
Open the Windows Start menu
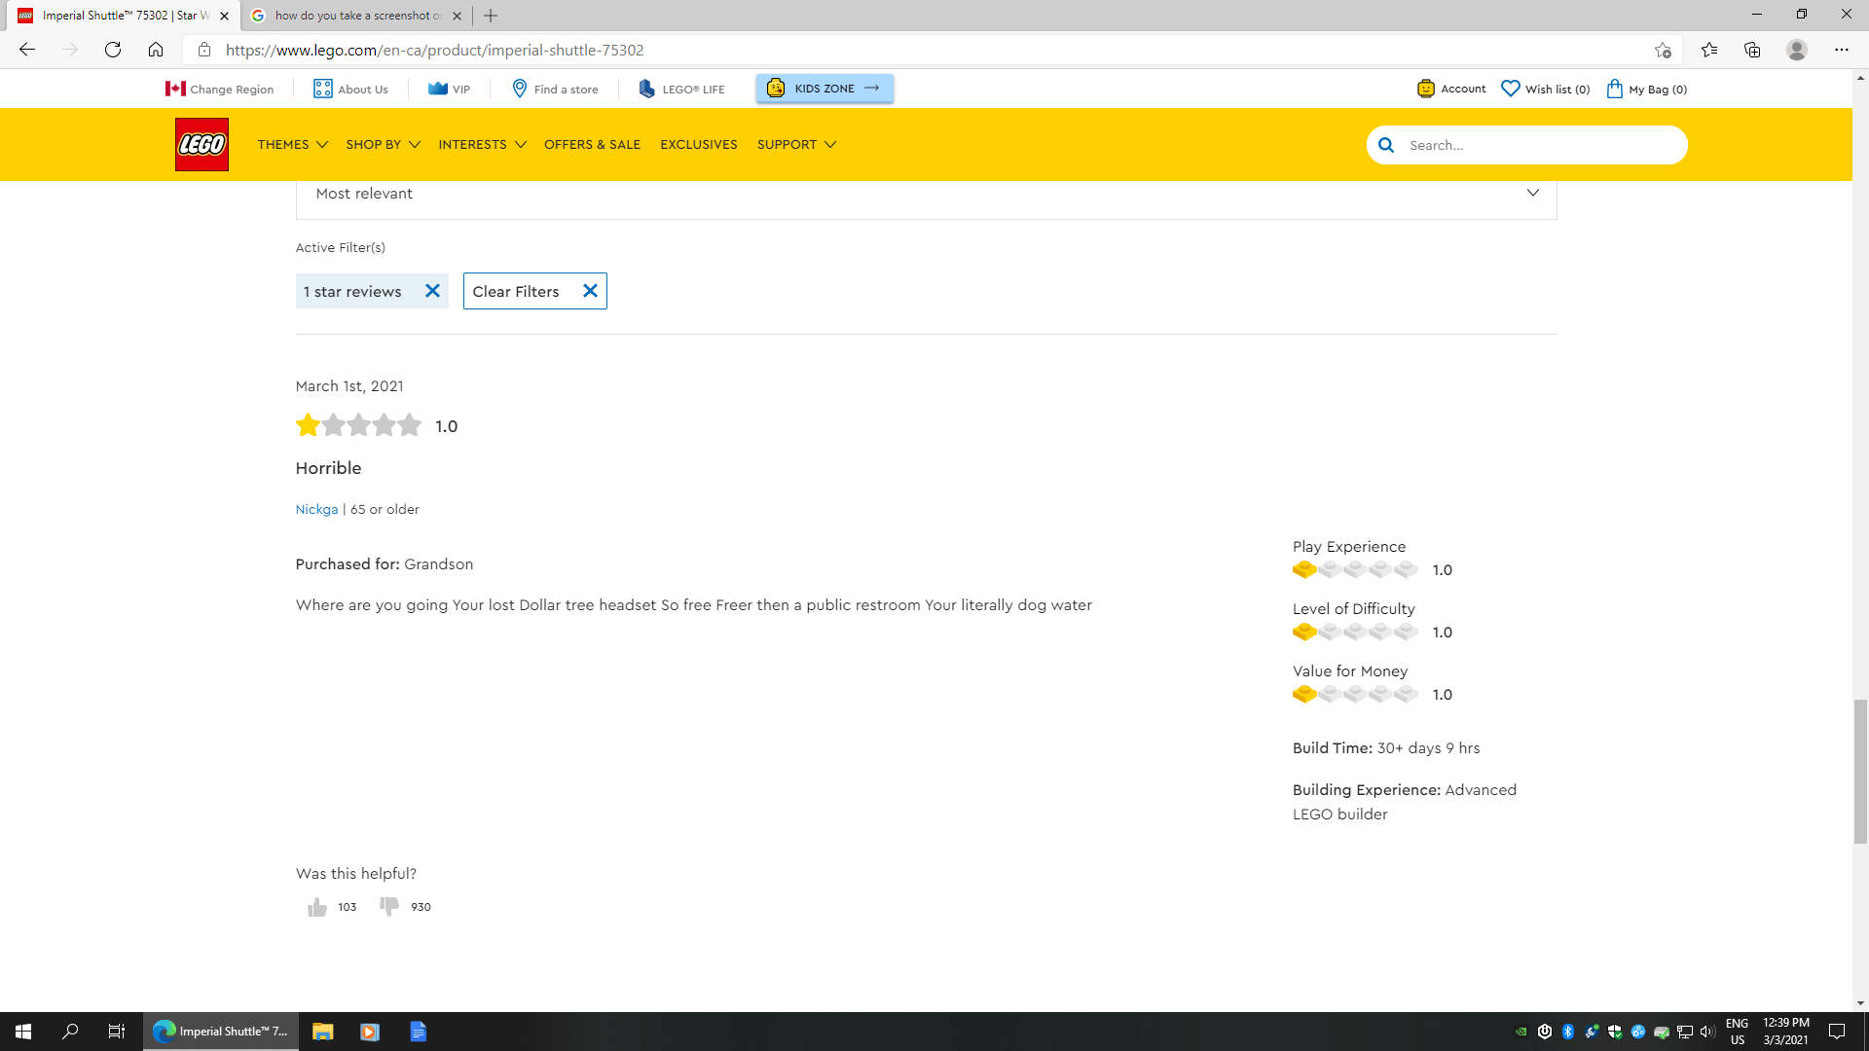coord(23,1032)
